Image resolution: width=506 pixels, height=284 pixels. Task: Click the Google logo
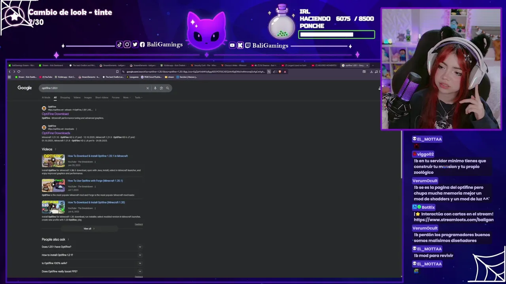click(x=25, y=88)
